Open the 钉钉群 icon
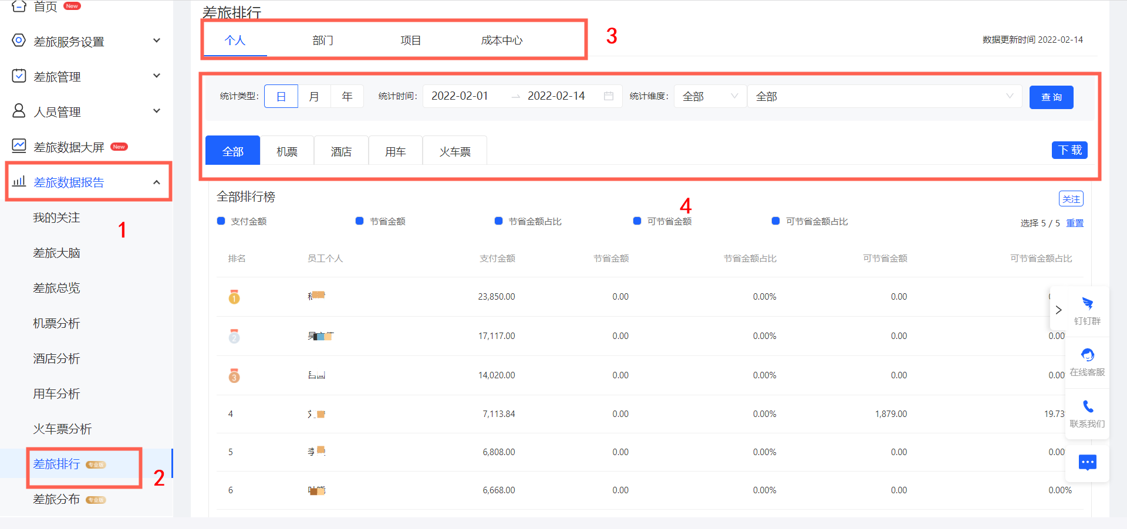This screenshot has height=529, width=1127. (1087, 303)
